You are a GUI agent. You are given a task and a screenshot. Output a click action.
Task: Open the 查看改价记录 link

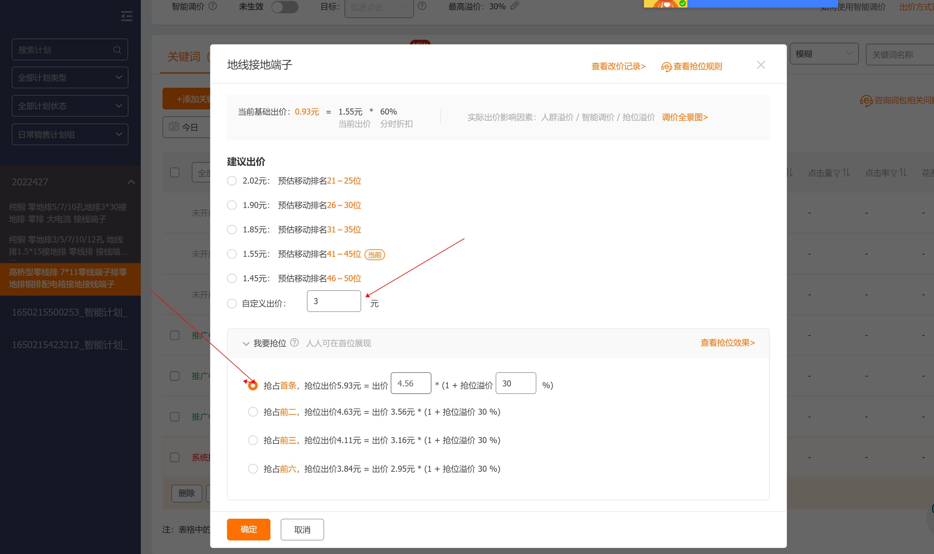(618, 66)
